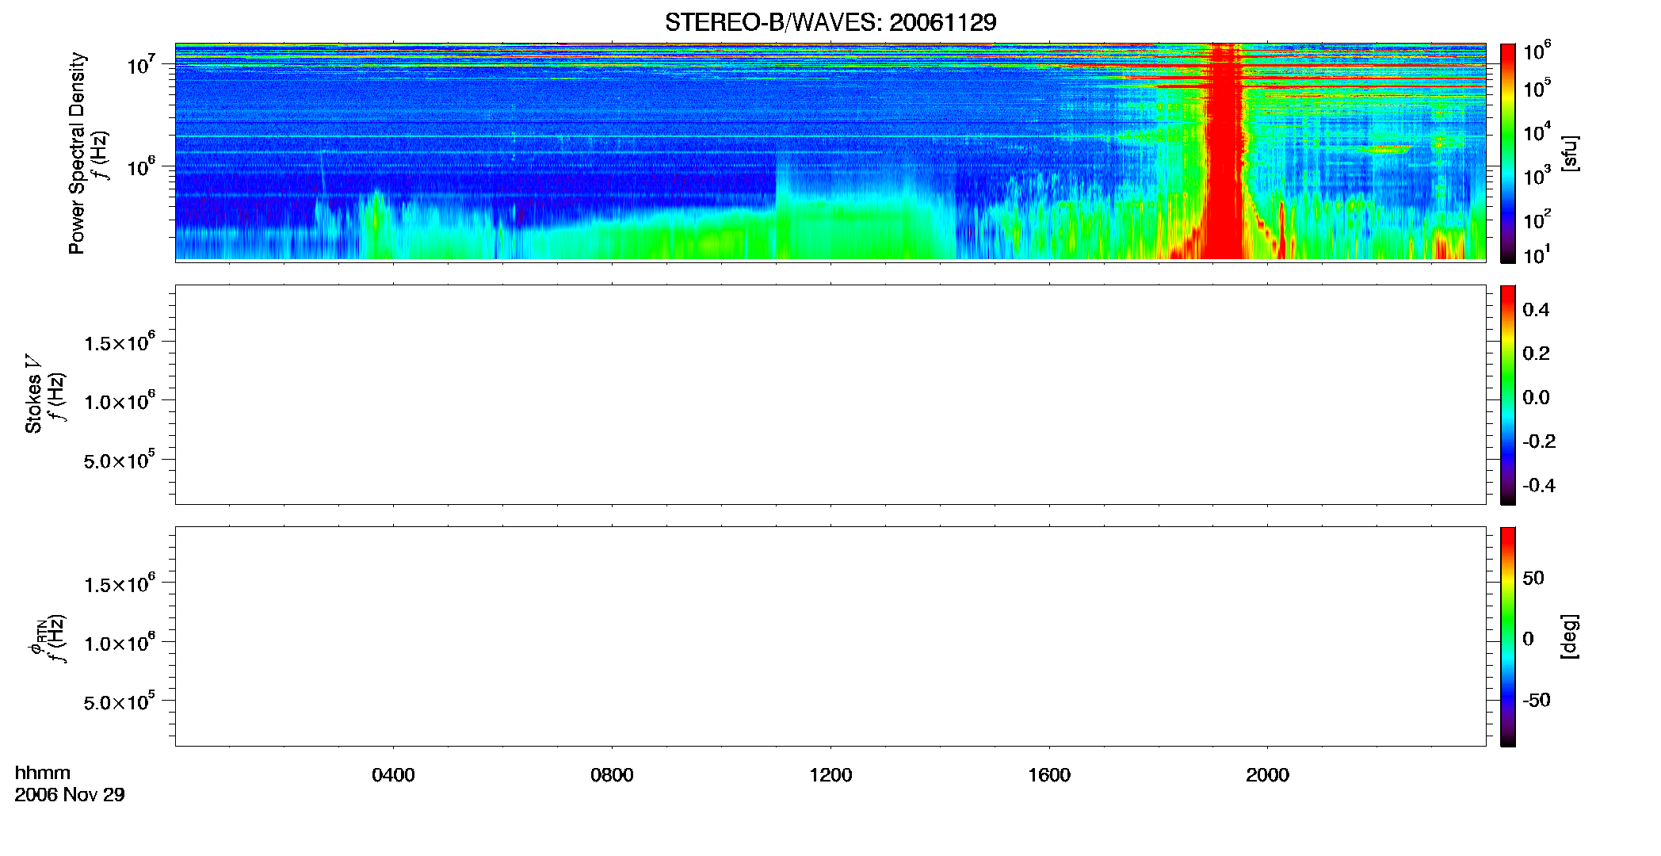
Task: Click the -0.2 tick on the Stokes V colorbar
Action: pyautogui.click(x=1539, y=441)
